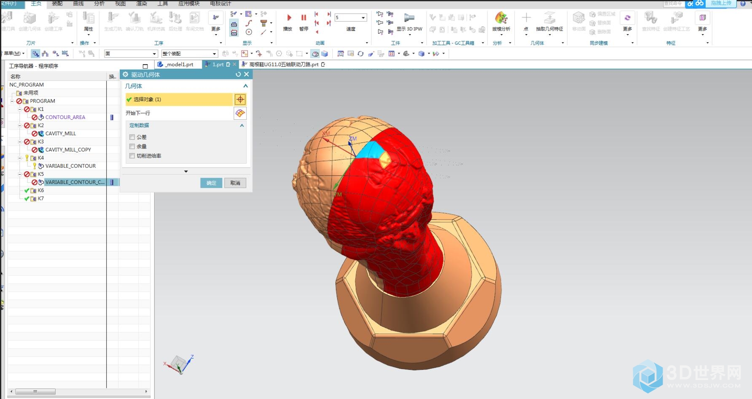Collapse the K1 tree node
This screenshot has width=752, height=399.
point(20,109)
